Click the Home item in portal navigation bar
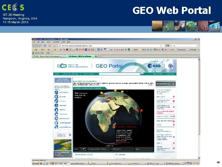222x167 pixels. click(x=57, y=74)
